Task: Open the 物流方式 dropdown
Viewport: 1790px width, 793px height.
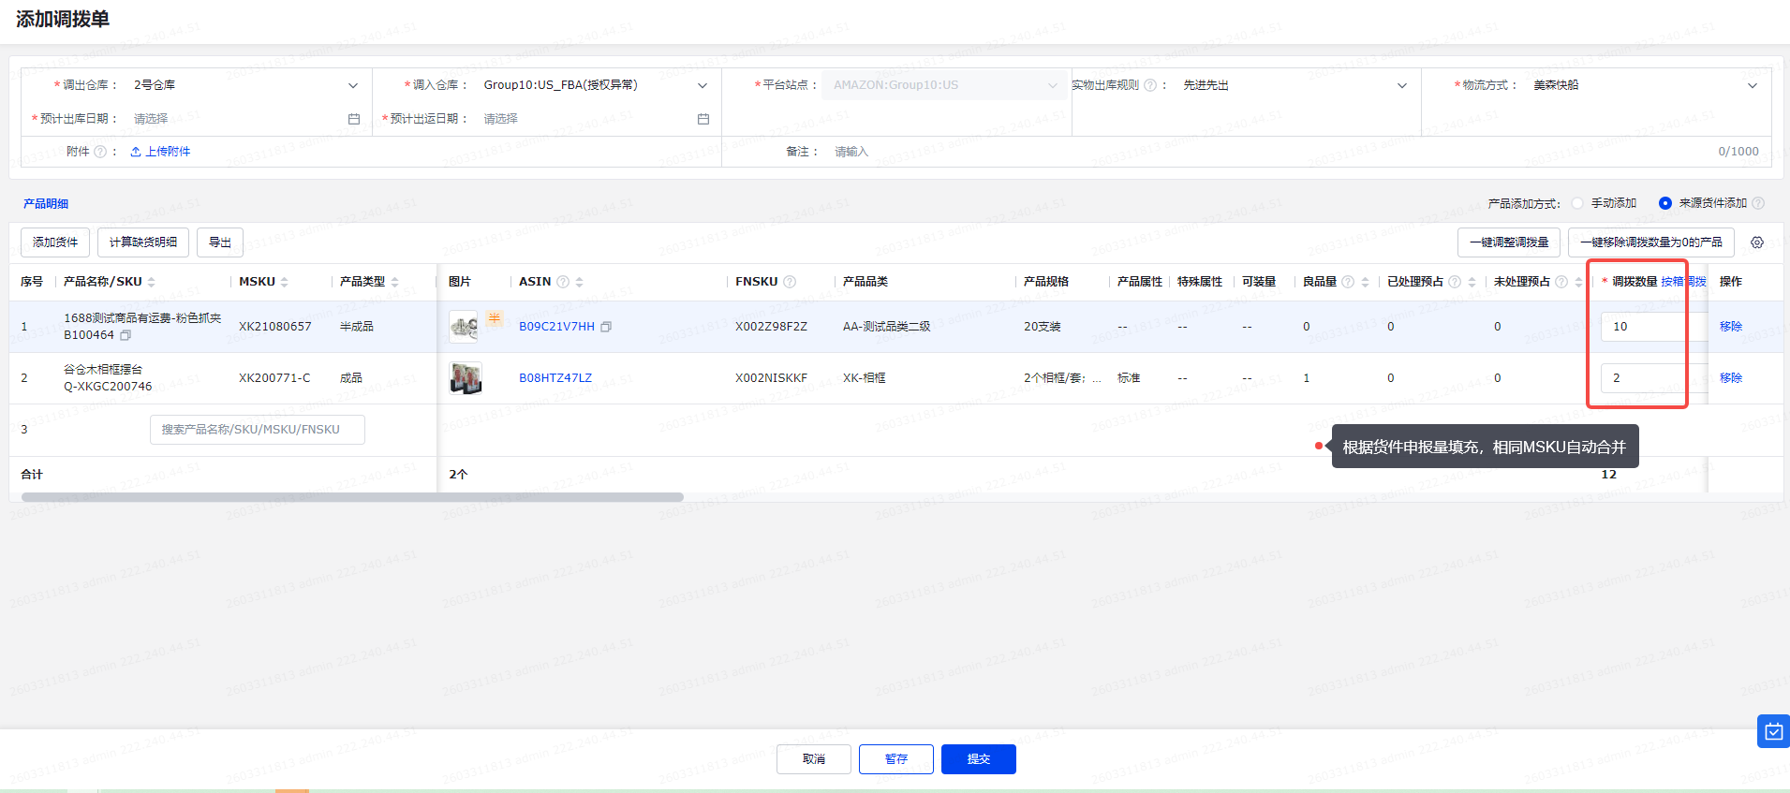Action: (1752, 85)
